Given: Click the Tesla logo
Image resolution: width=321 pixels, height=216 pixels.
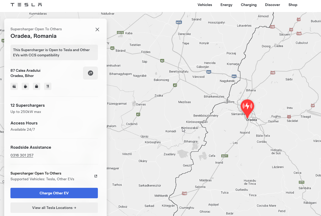Looking at the screenshot, I should click(26, 5).
